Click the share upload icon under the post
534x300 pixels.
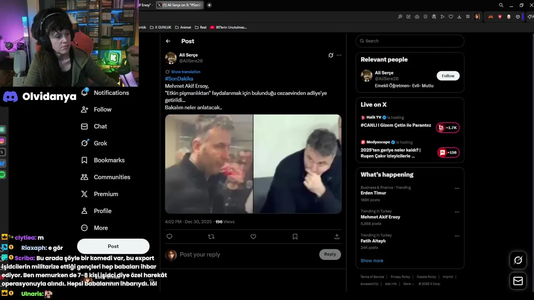coord(337,237)
